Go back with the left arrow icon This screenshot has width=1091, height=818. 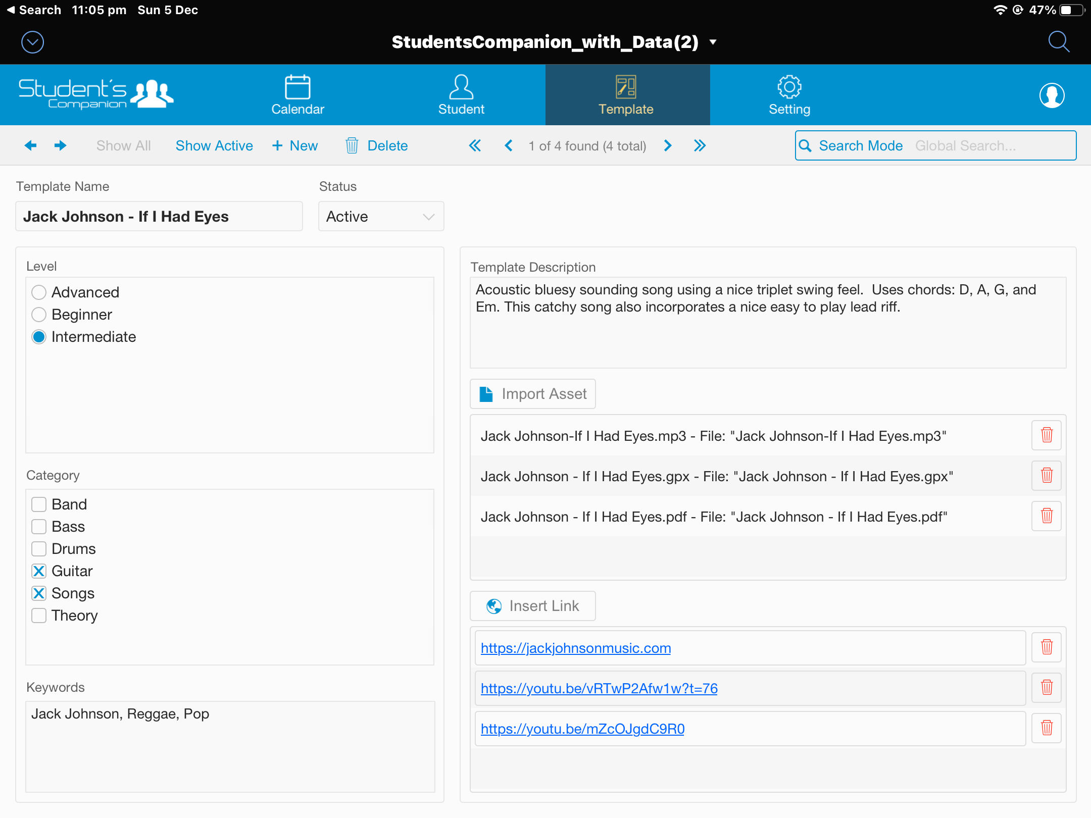point(31,145)
